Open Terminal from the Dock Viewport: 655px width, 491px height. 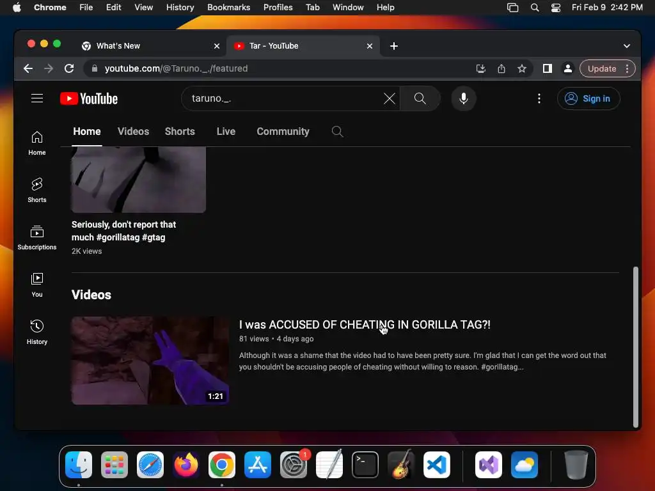[x=365, y=465]
